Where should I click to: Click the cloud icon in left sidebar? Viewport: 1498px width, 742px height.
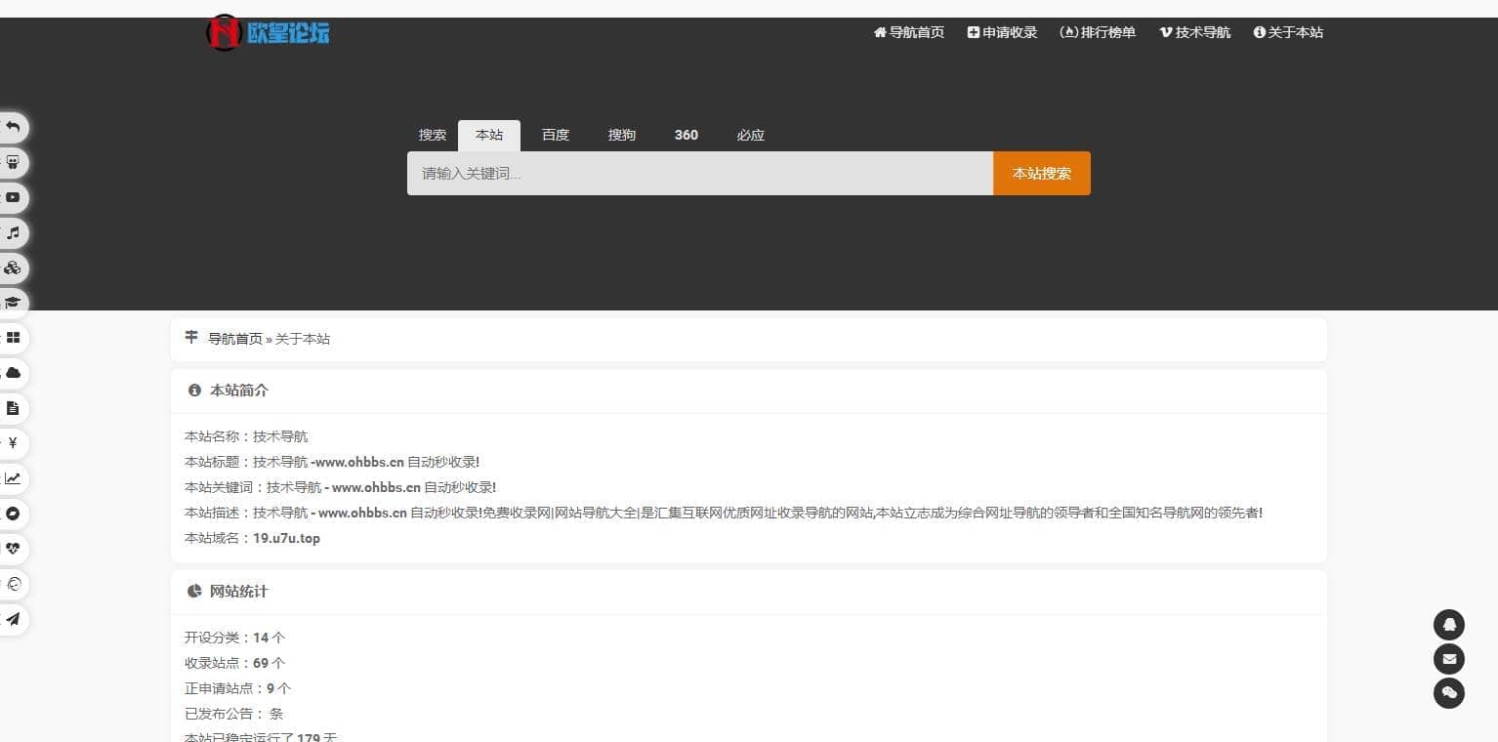(x=13, y=373)
